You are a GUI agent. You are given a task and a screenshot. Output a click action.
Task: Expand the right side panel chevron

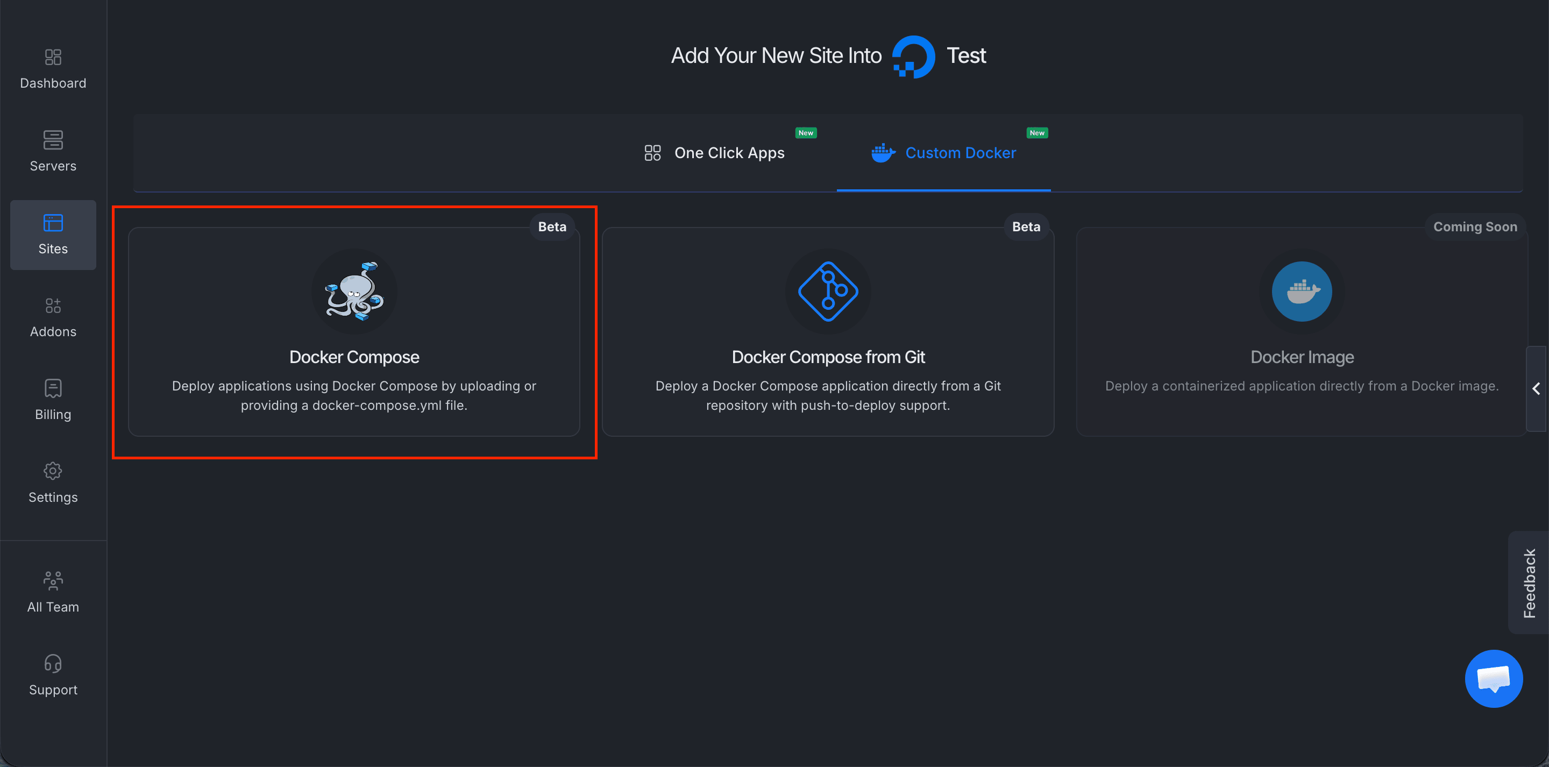pos(1537,389)
